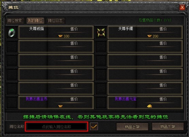Click the 物品上架 button
Image resolution: width=189 pixels, height=137 pixels.
tap(132, 127)
